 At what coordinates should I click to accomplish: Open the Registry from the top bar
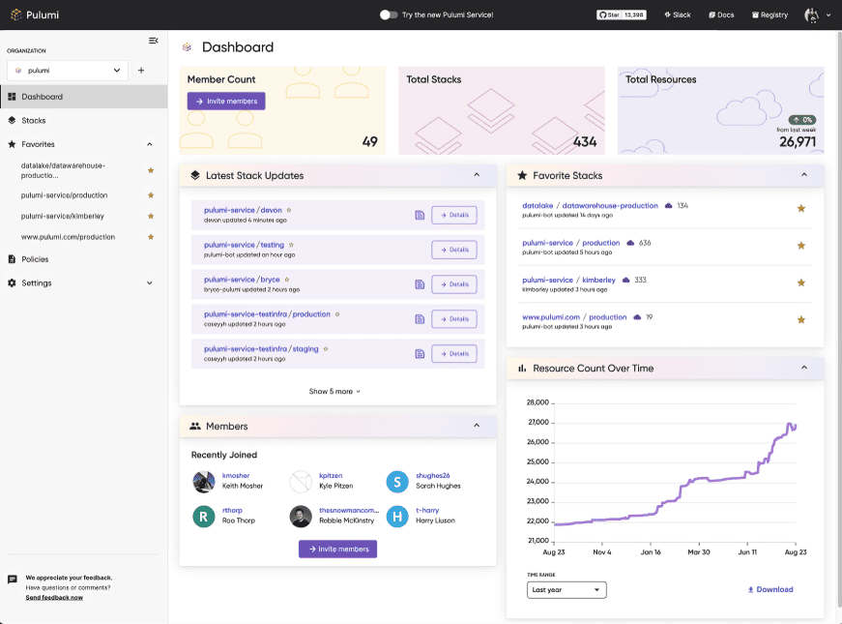769,15
